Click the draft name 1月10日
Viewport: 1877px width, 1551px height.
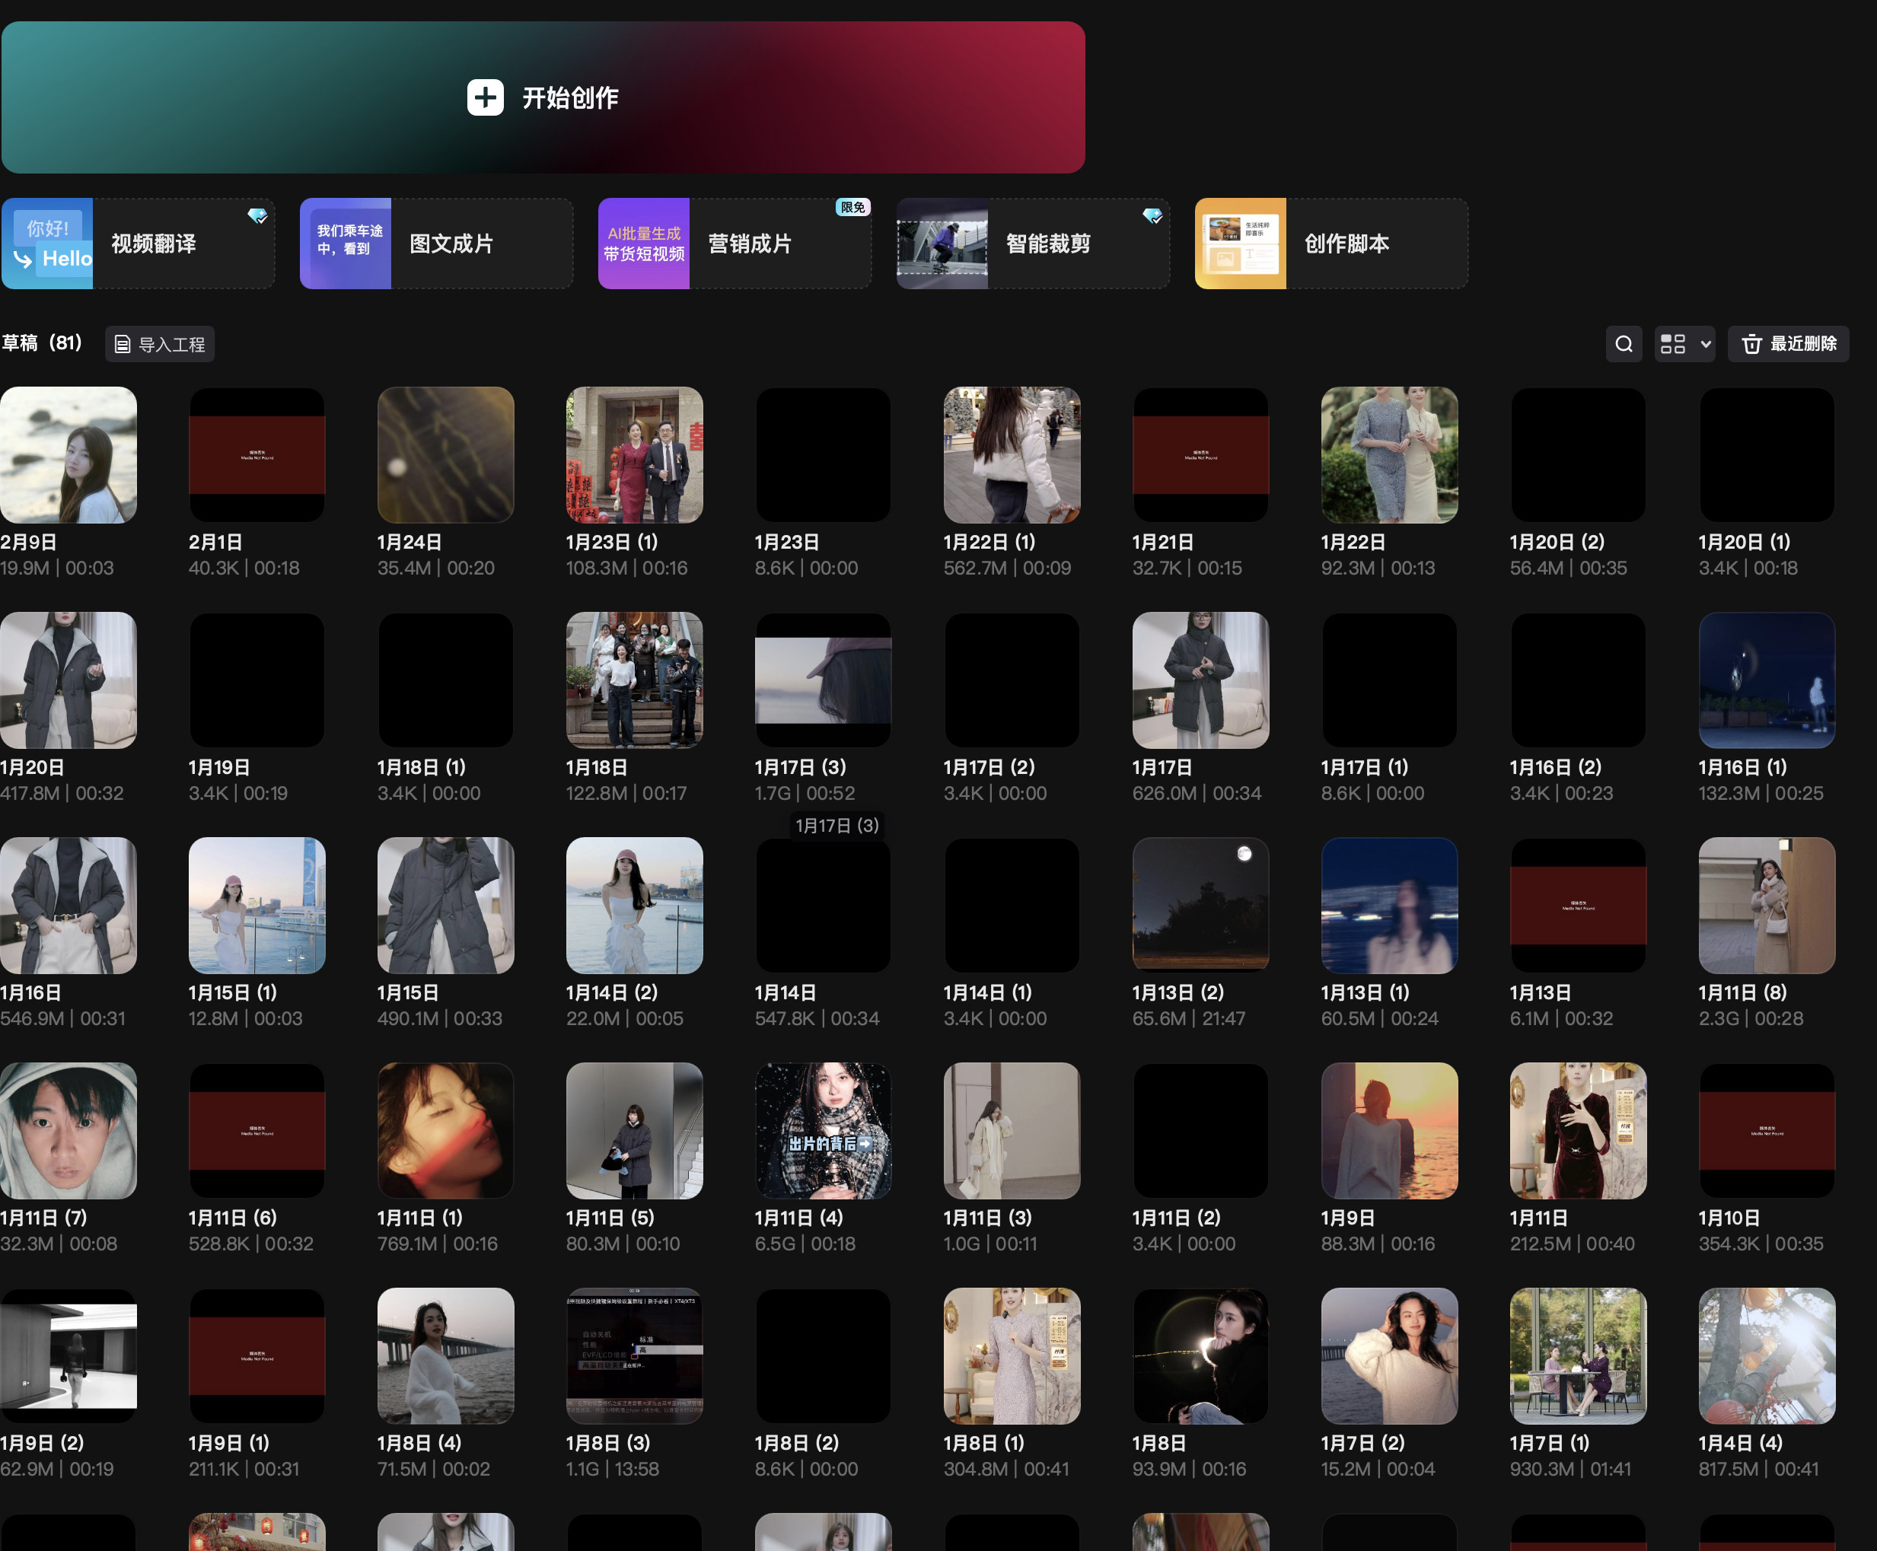pyautogui.click(x=1729, y=1218)
